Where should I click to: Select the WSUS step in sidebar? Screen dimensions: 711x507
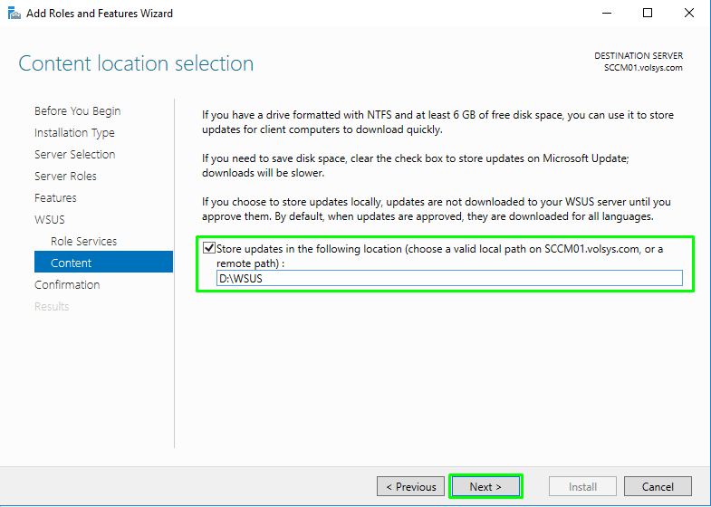(50, 219)
